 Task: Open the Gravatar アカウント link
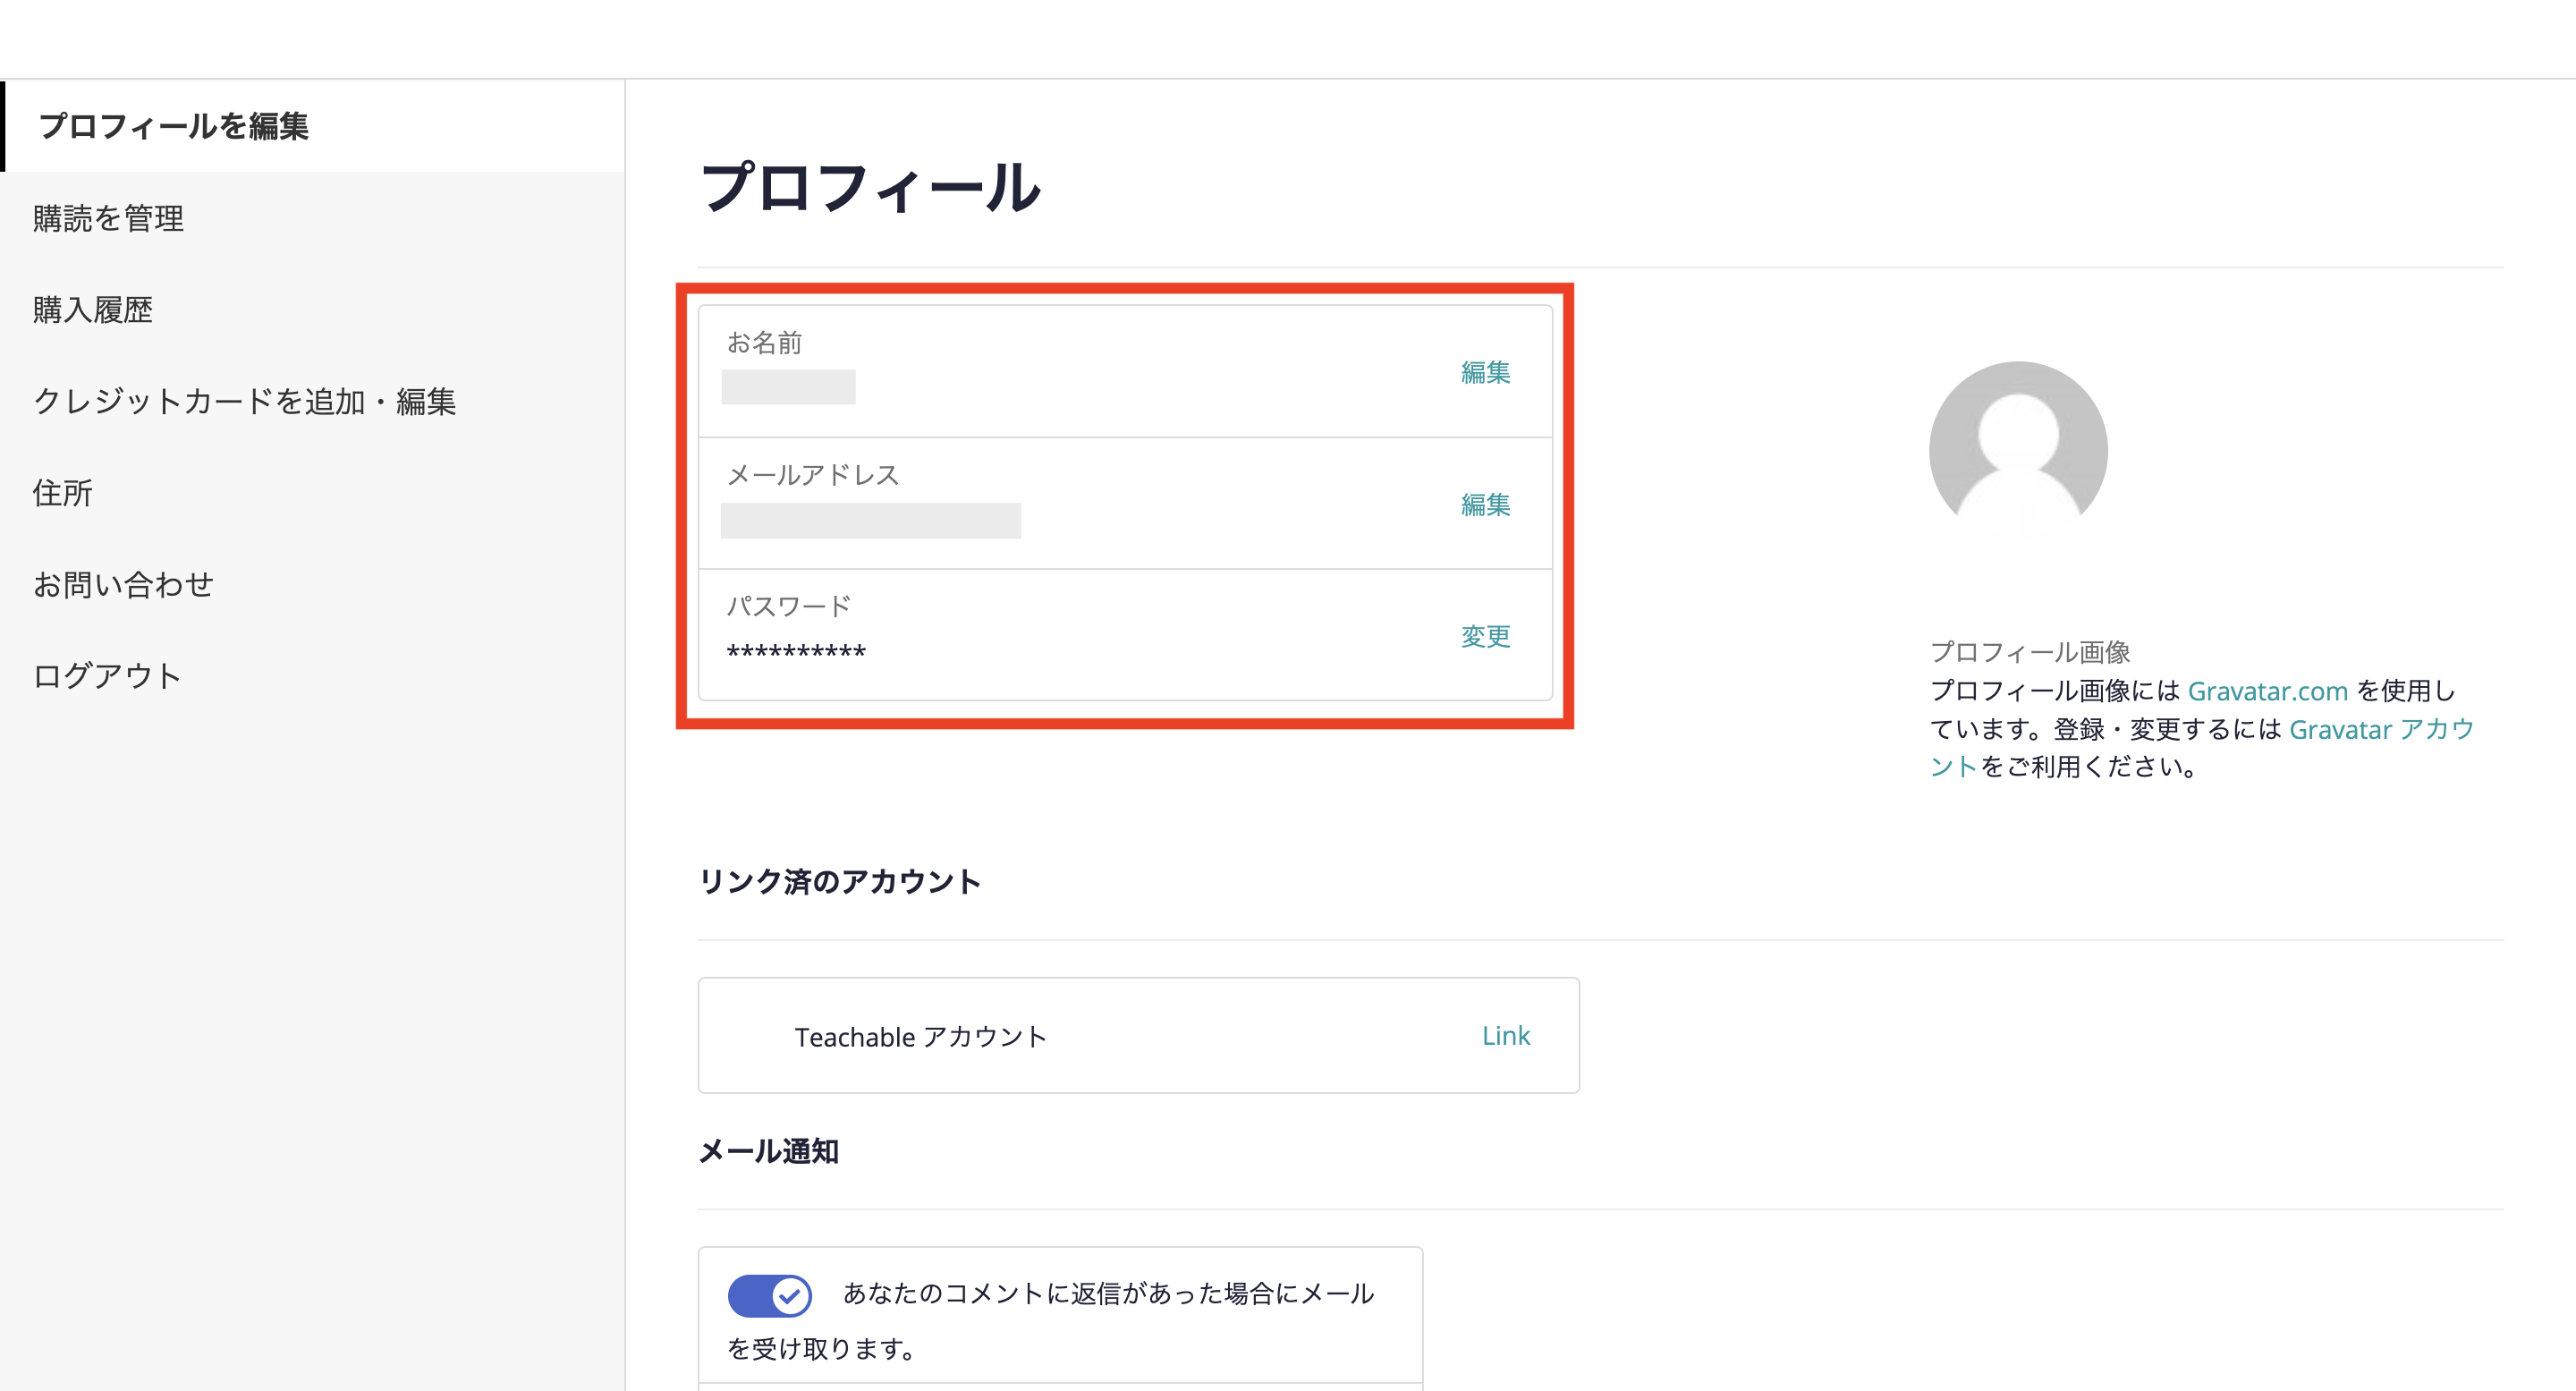coord(2381,729)
